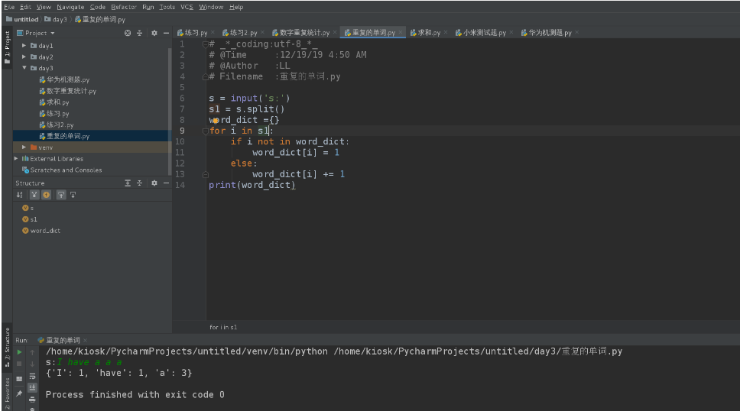Image resolution: width=740 pixels, height=411 pixels.
Task: Click untitled project in navigation bar
Action: (22, 19)
